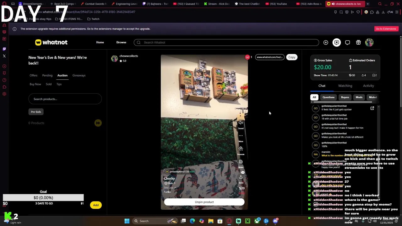The height and width of the screenshot is (226, 402).
Task: Click the stream goal progress bar
Action: (43, 198)
